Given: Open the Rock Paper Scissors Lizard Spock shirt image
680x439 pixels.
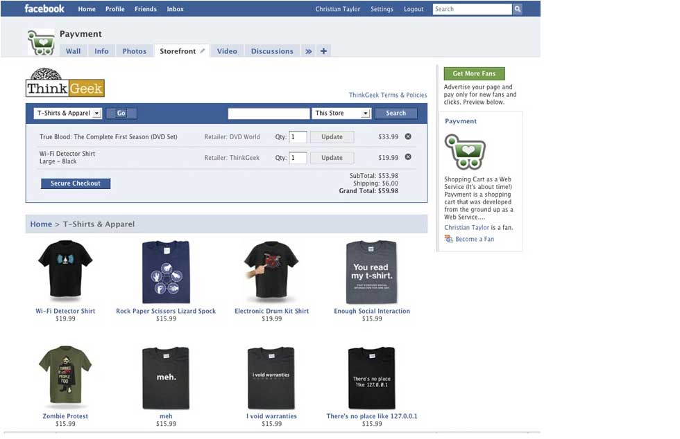Looking at the screenshot, I should (166, 272).
